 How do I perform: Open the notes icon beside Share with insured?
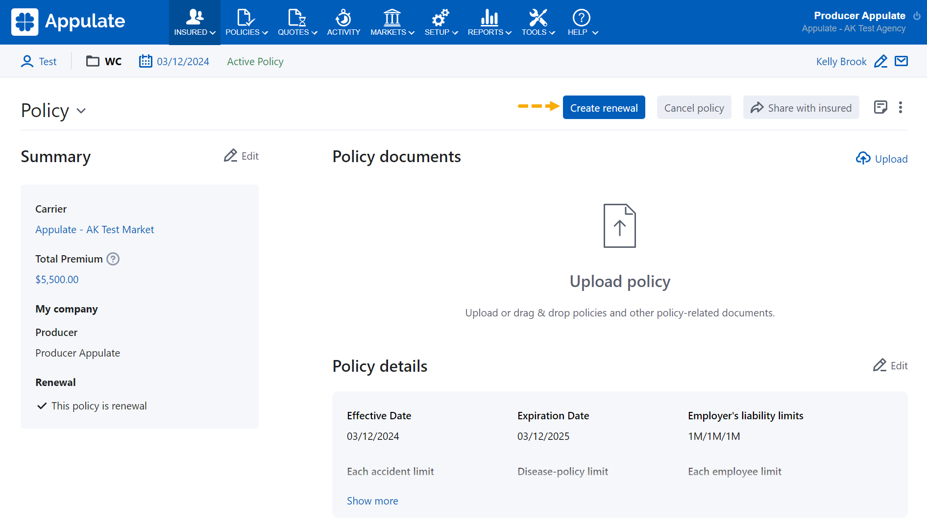point(880,107)
